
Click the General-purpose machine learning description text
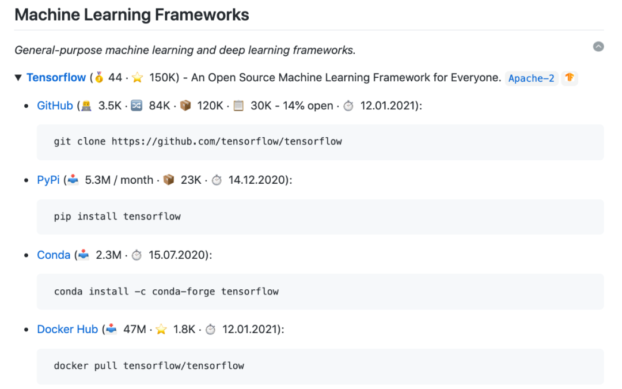[x=185, y=50]
